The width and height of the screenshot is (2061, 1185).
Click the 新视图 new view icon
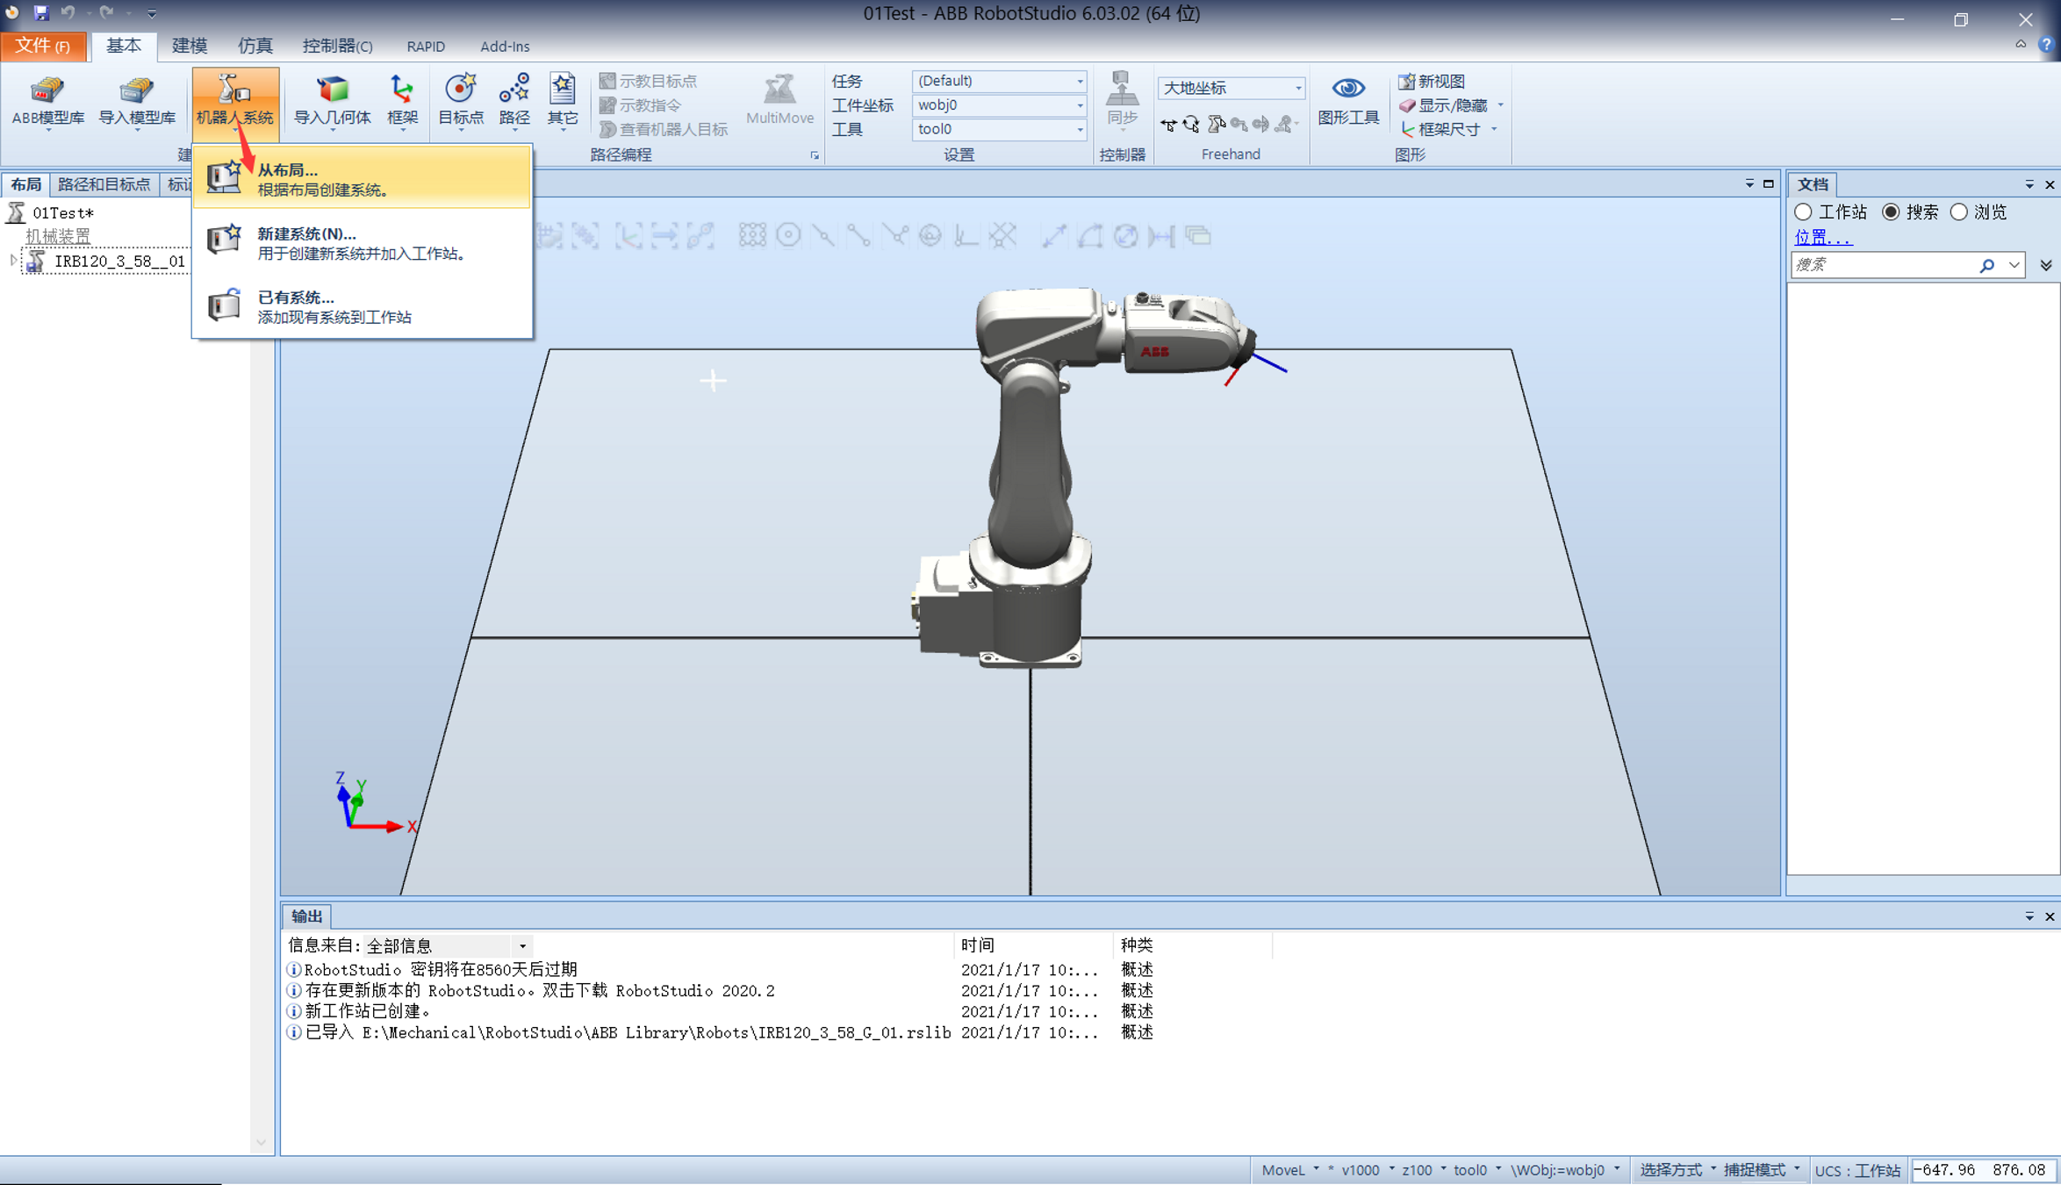coord(1438,80)
